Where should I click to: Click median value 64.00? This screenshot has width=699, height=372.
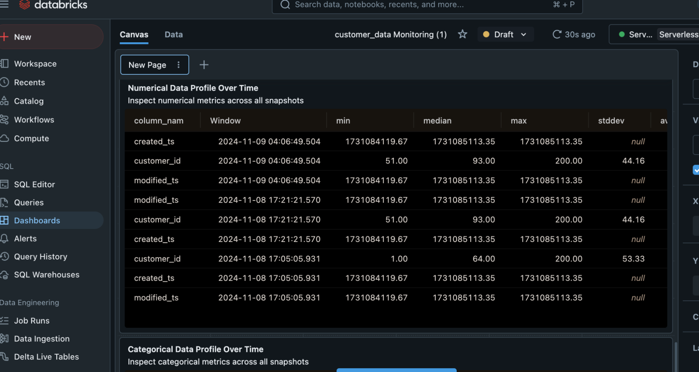point(484,259)
